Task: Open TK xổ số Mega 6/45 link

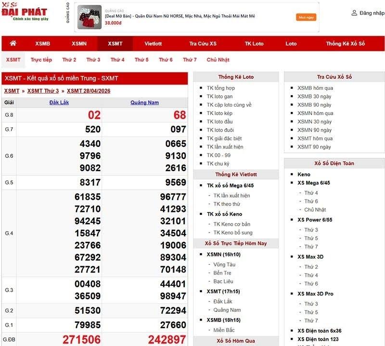Action: tap(231, 185)
